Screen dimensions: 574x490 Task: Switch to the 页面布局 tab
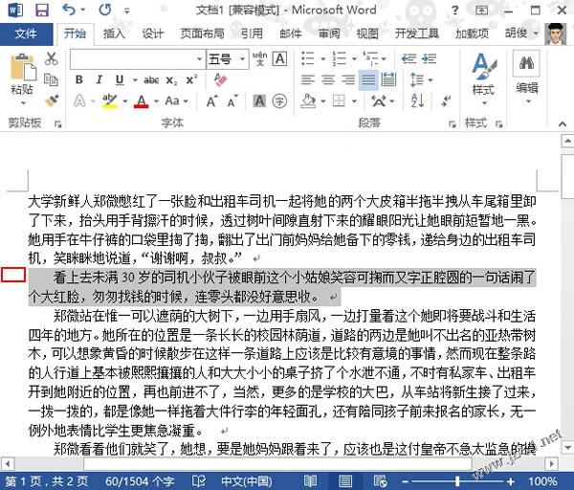click(x=202, y=33)
